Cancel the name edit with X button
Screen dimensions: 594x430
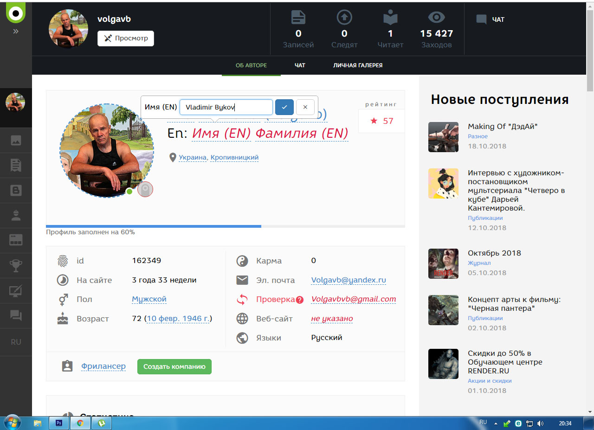point(305,107)
